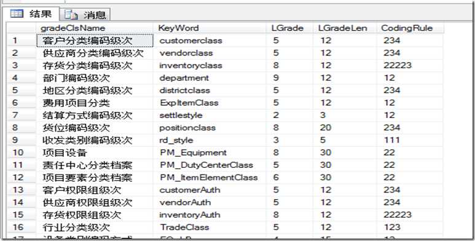Click the cell 货位编码级次
The image size is (475, 241).
(95, 128)
